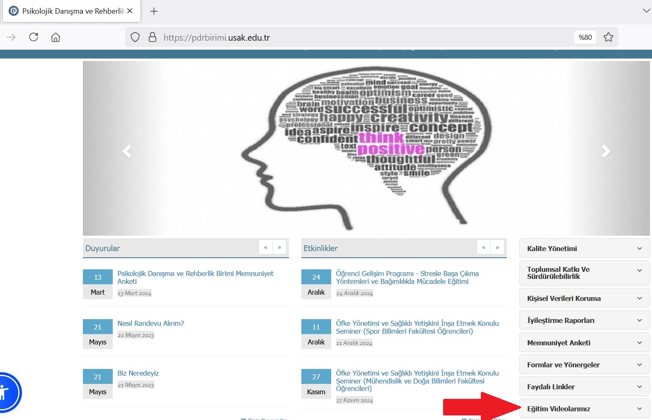Reload the page with the refresh icon
This screenshot has height=420, width=652.
[34, 37]
